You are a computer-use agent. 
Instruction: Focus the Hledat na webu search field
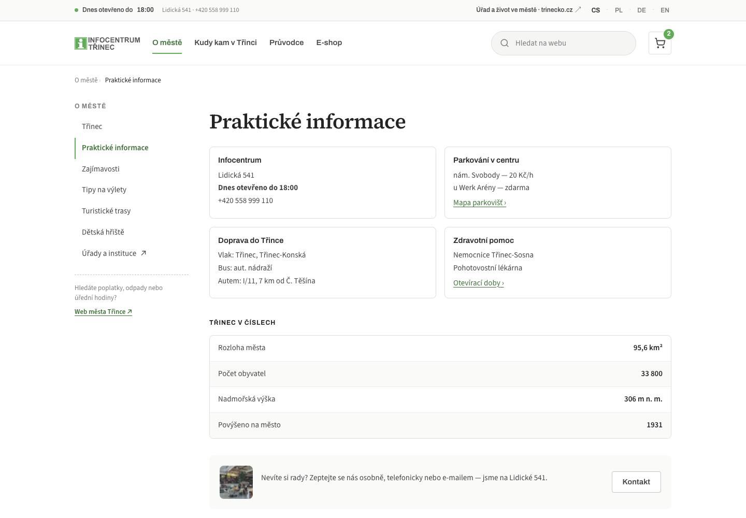(x=564, y=43)
